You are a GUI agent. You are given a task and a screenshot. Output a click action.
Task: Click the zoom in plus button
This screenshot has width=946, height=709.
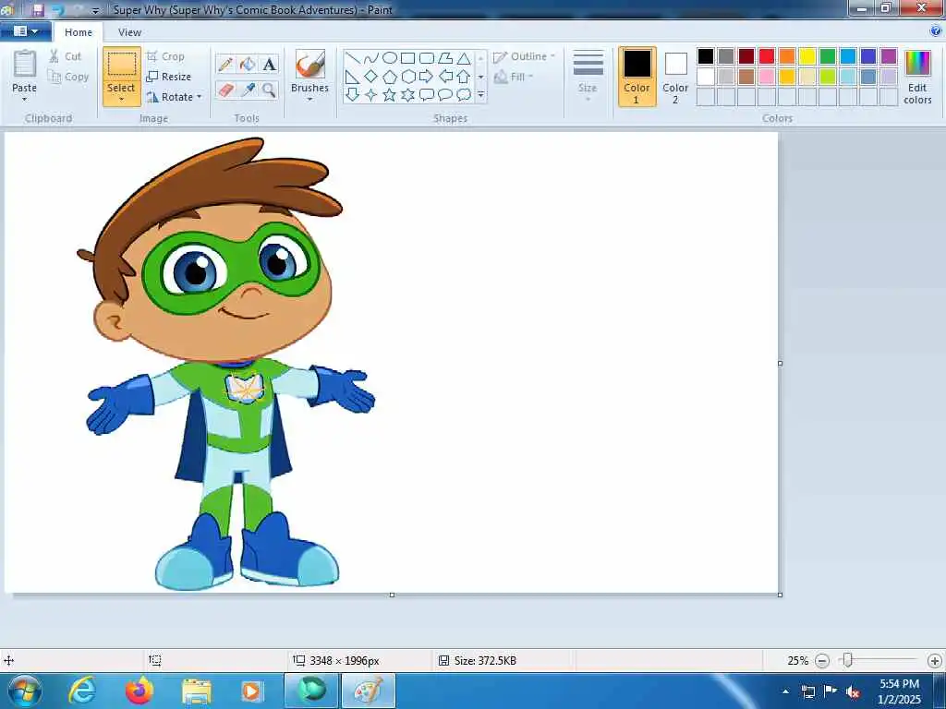[935, 661]
